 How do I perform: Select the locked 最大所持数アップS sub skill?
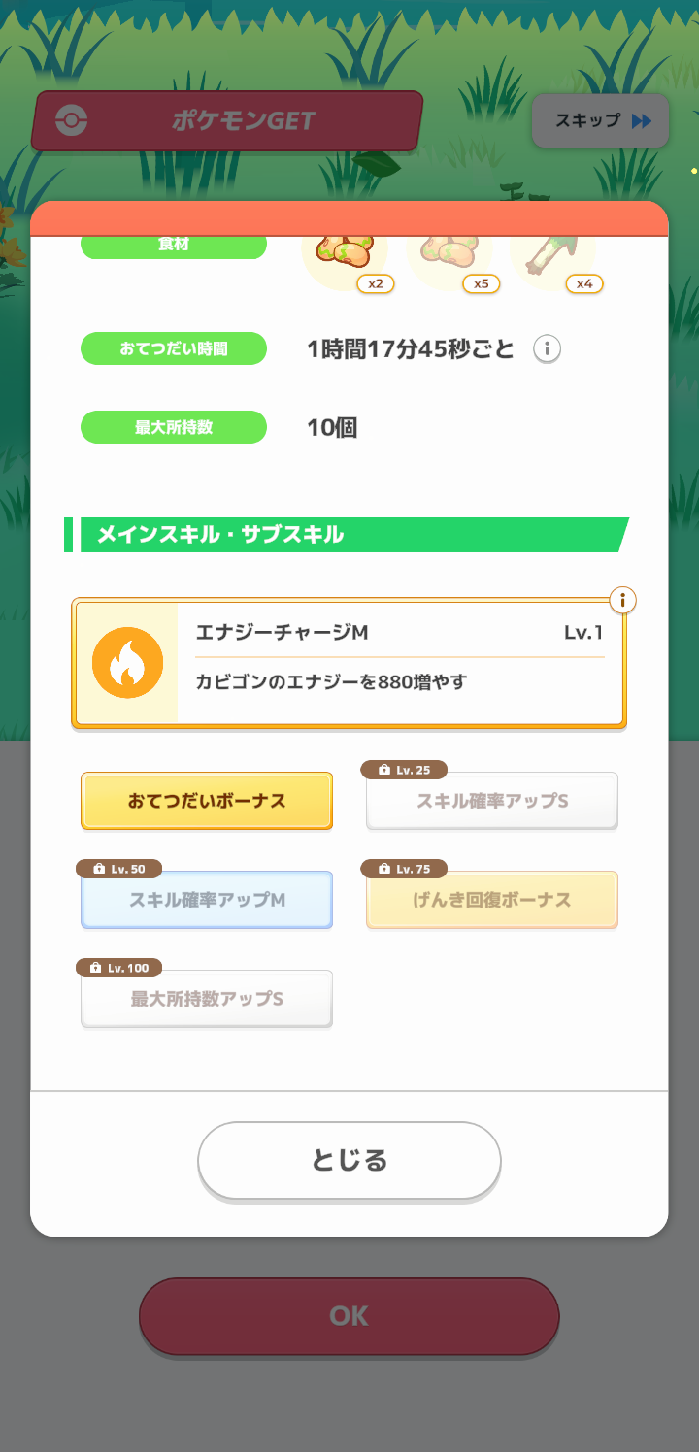[x=207, y=999]
